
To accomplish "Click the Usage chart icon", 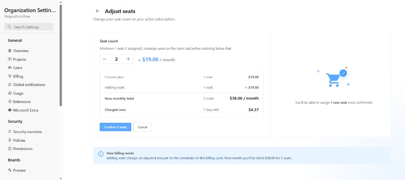I will pyautogui.click(x=10, y=93).
